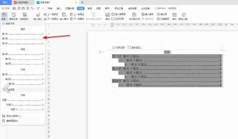Open 目录设置 dropdown above the document TOC
The image size is (238, 139).
point(119,48)
